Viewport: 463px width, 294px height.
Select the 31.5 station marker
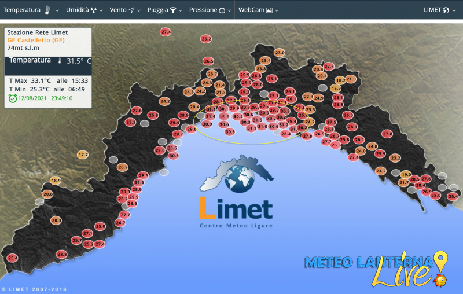click(257, 120)
